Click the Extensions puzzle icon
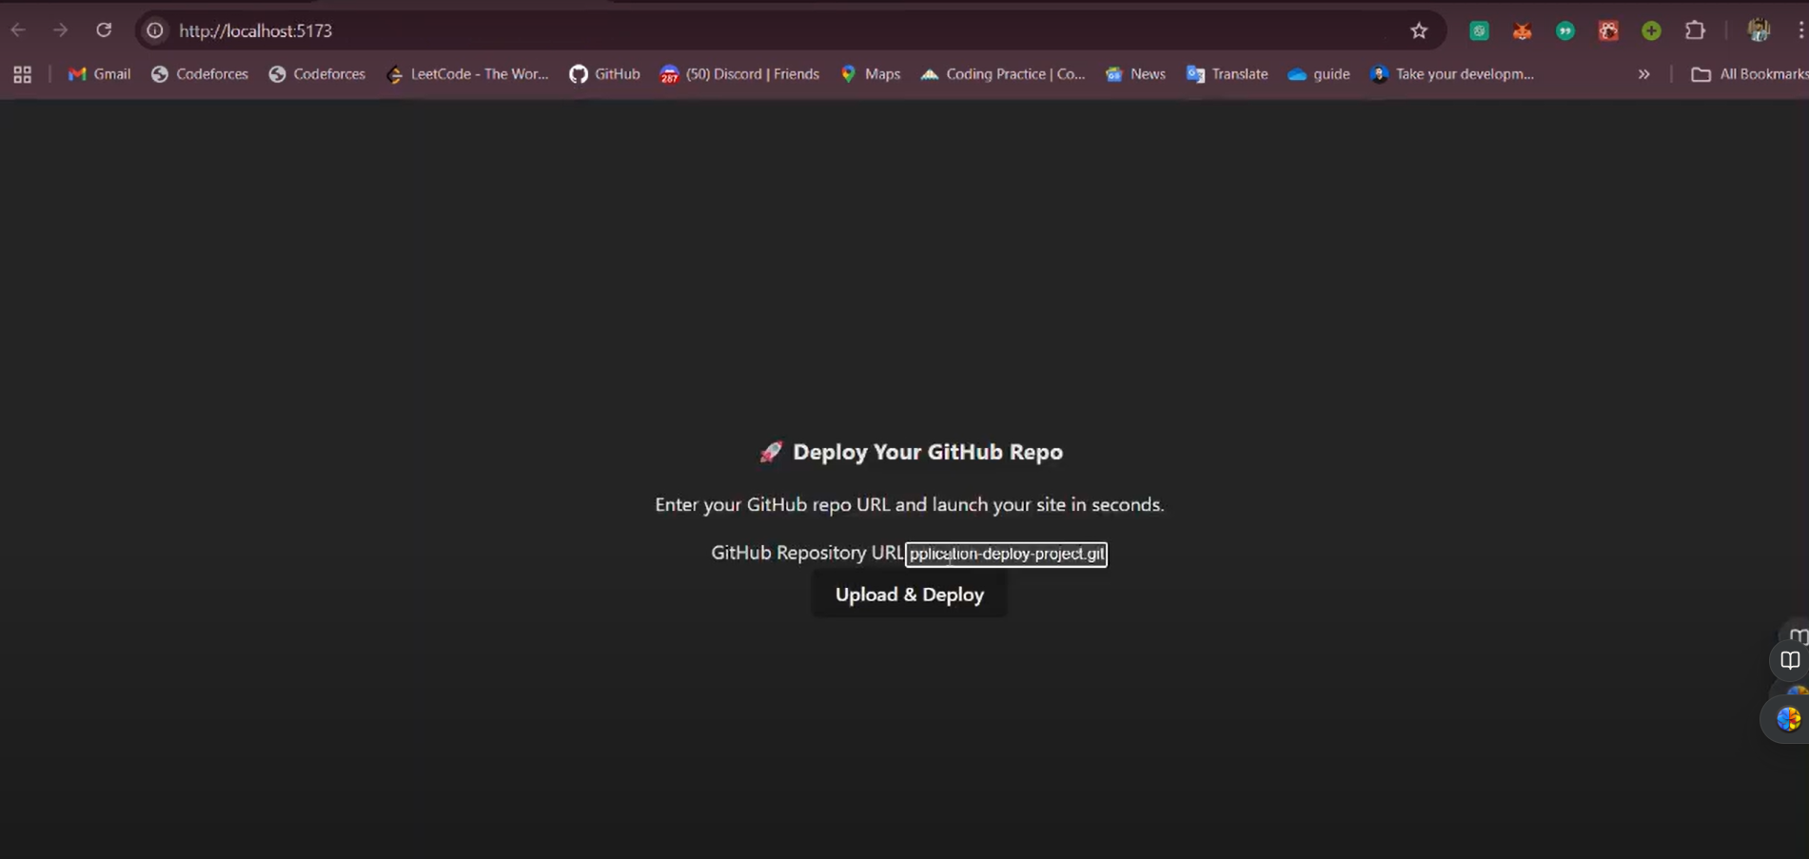 coord(1695,29)
